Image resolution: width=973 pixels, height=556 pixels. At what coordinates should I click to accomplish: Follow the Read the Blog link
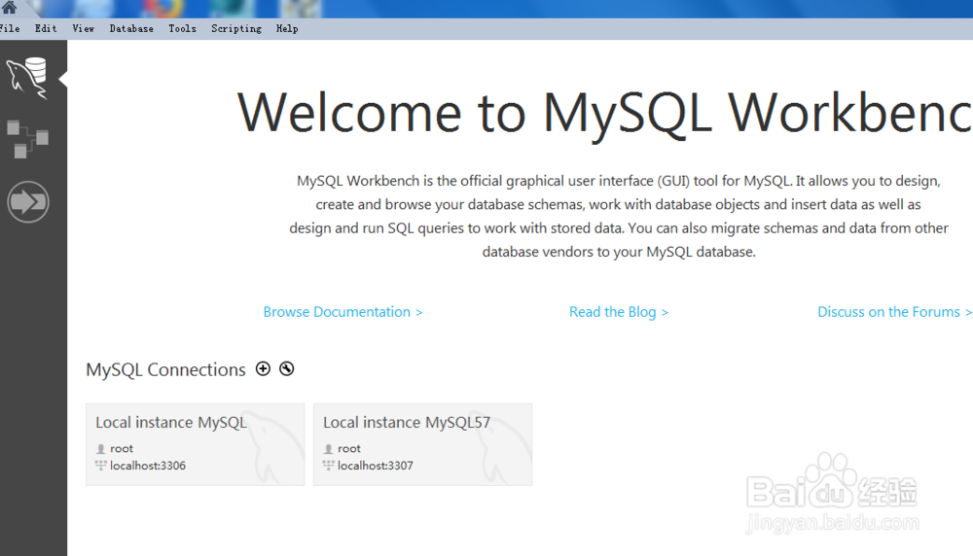tap(619, 312)
